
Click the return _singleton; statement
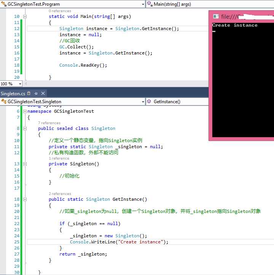pyautogui.click(x=83, y=254)
